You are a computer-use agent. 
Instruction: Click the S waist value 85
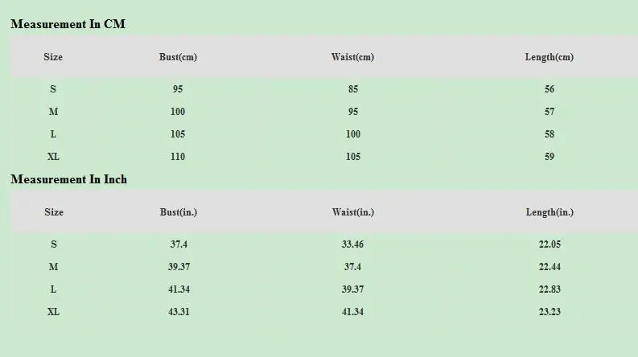[353, 89]
